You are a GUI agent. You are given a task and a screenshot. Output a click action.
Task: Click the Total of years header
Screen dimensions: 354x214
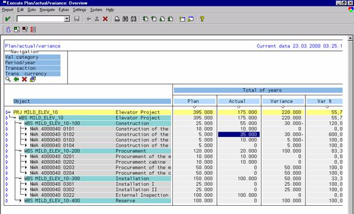258,90
